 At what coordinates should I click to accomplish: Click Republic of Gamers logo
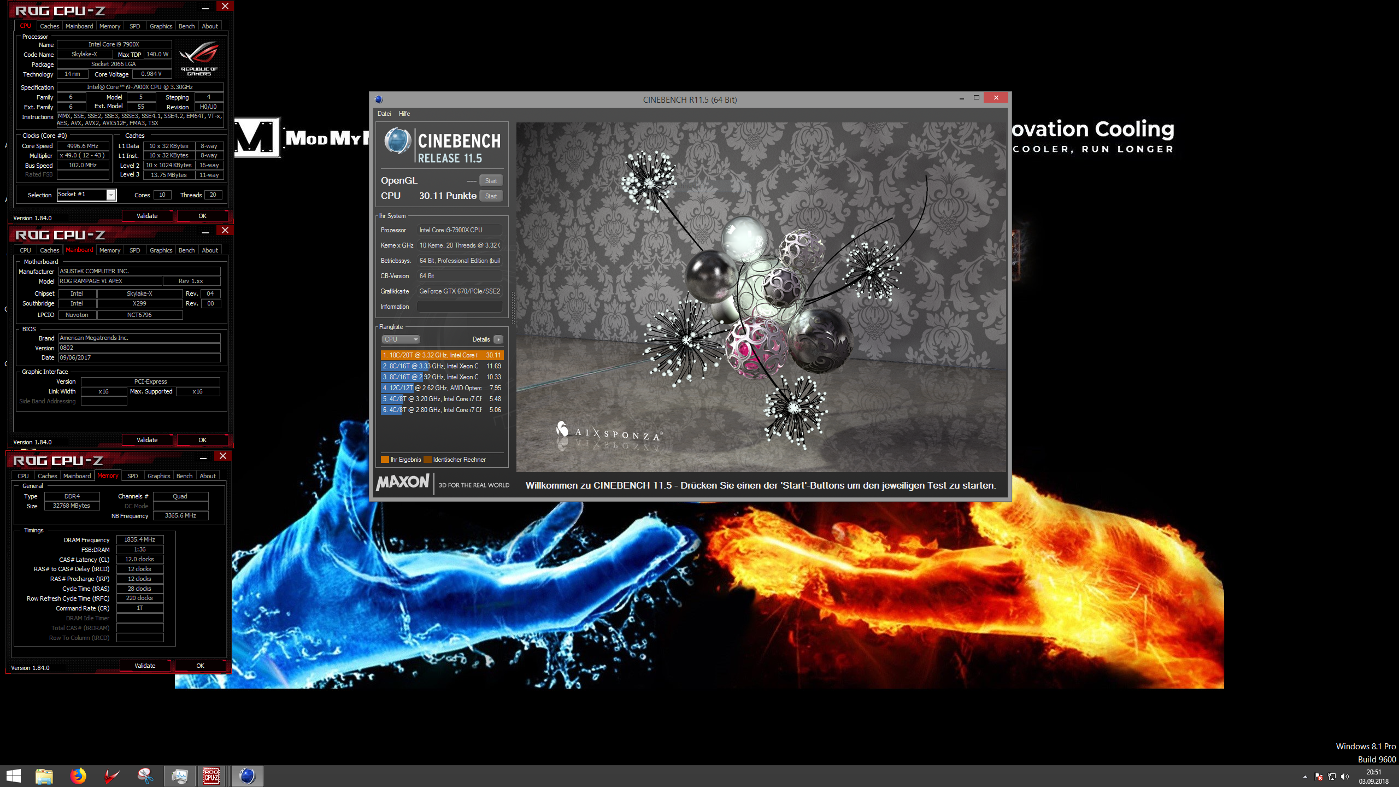click(x=199, y=58)
